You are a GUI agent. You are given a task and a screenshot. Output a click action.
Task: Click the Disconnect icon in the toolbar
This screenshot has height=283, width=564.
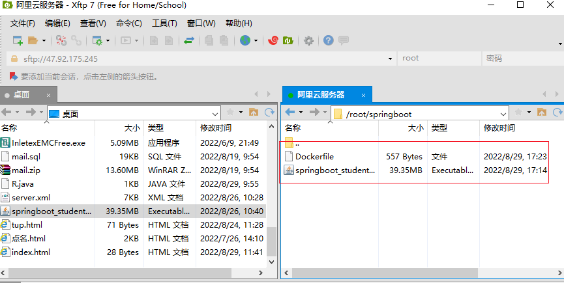61,40
